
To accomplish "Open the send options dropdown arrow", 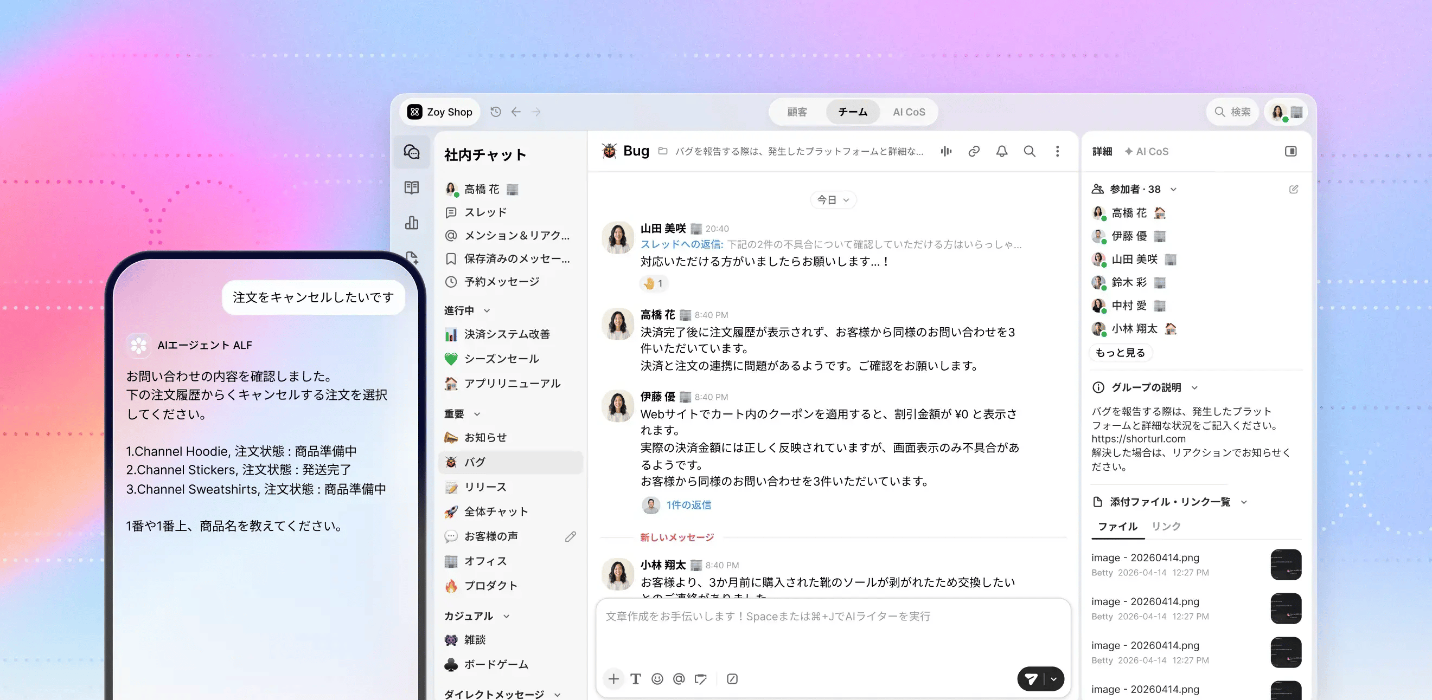I will coord(1054,678).
